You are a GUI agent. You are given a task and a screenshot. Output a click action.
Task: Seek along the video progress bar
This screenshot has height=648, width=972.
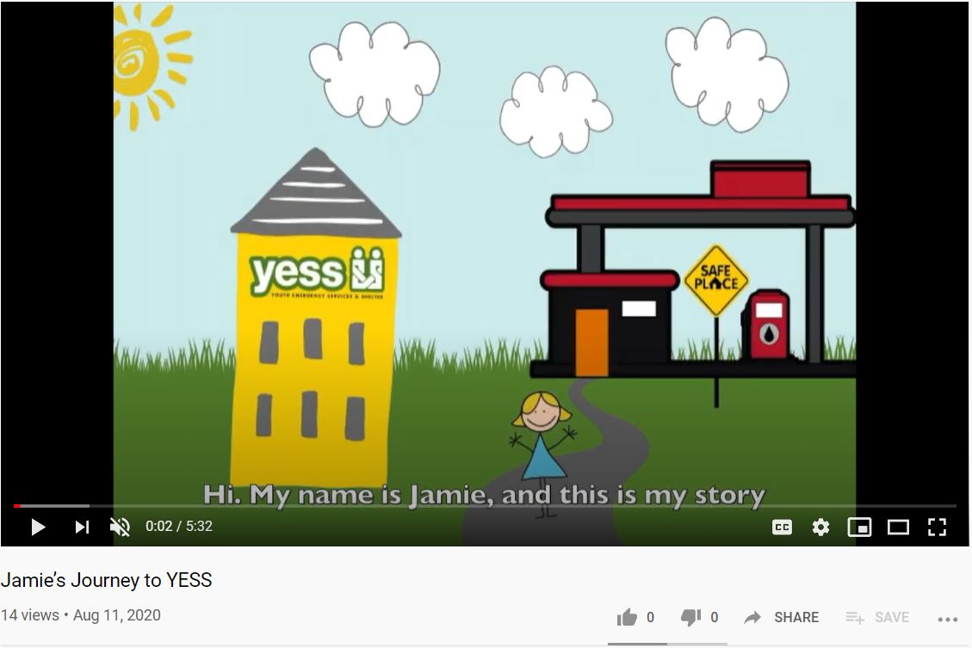(x=485, y=506)
